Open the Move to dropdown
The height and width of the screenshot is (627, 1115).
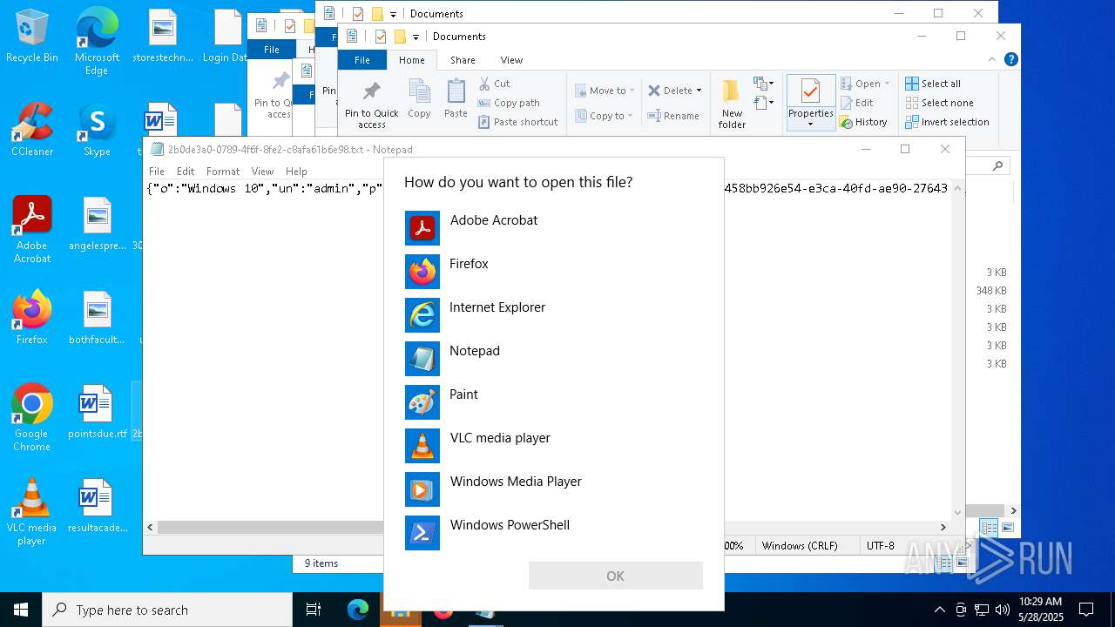click(x=605, y=91)
